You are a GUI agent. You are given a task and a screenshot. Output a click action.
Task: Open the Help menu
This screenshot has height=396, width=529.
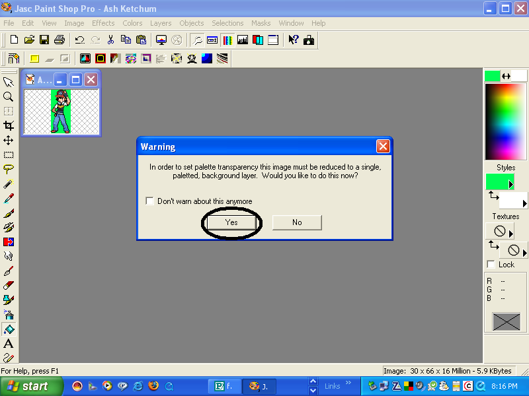[319, 23]
